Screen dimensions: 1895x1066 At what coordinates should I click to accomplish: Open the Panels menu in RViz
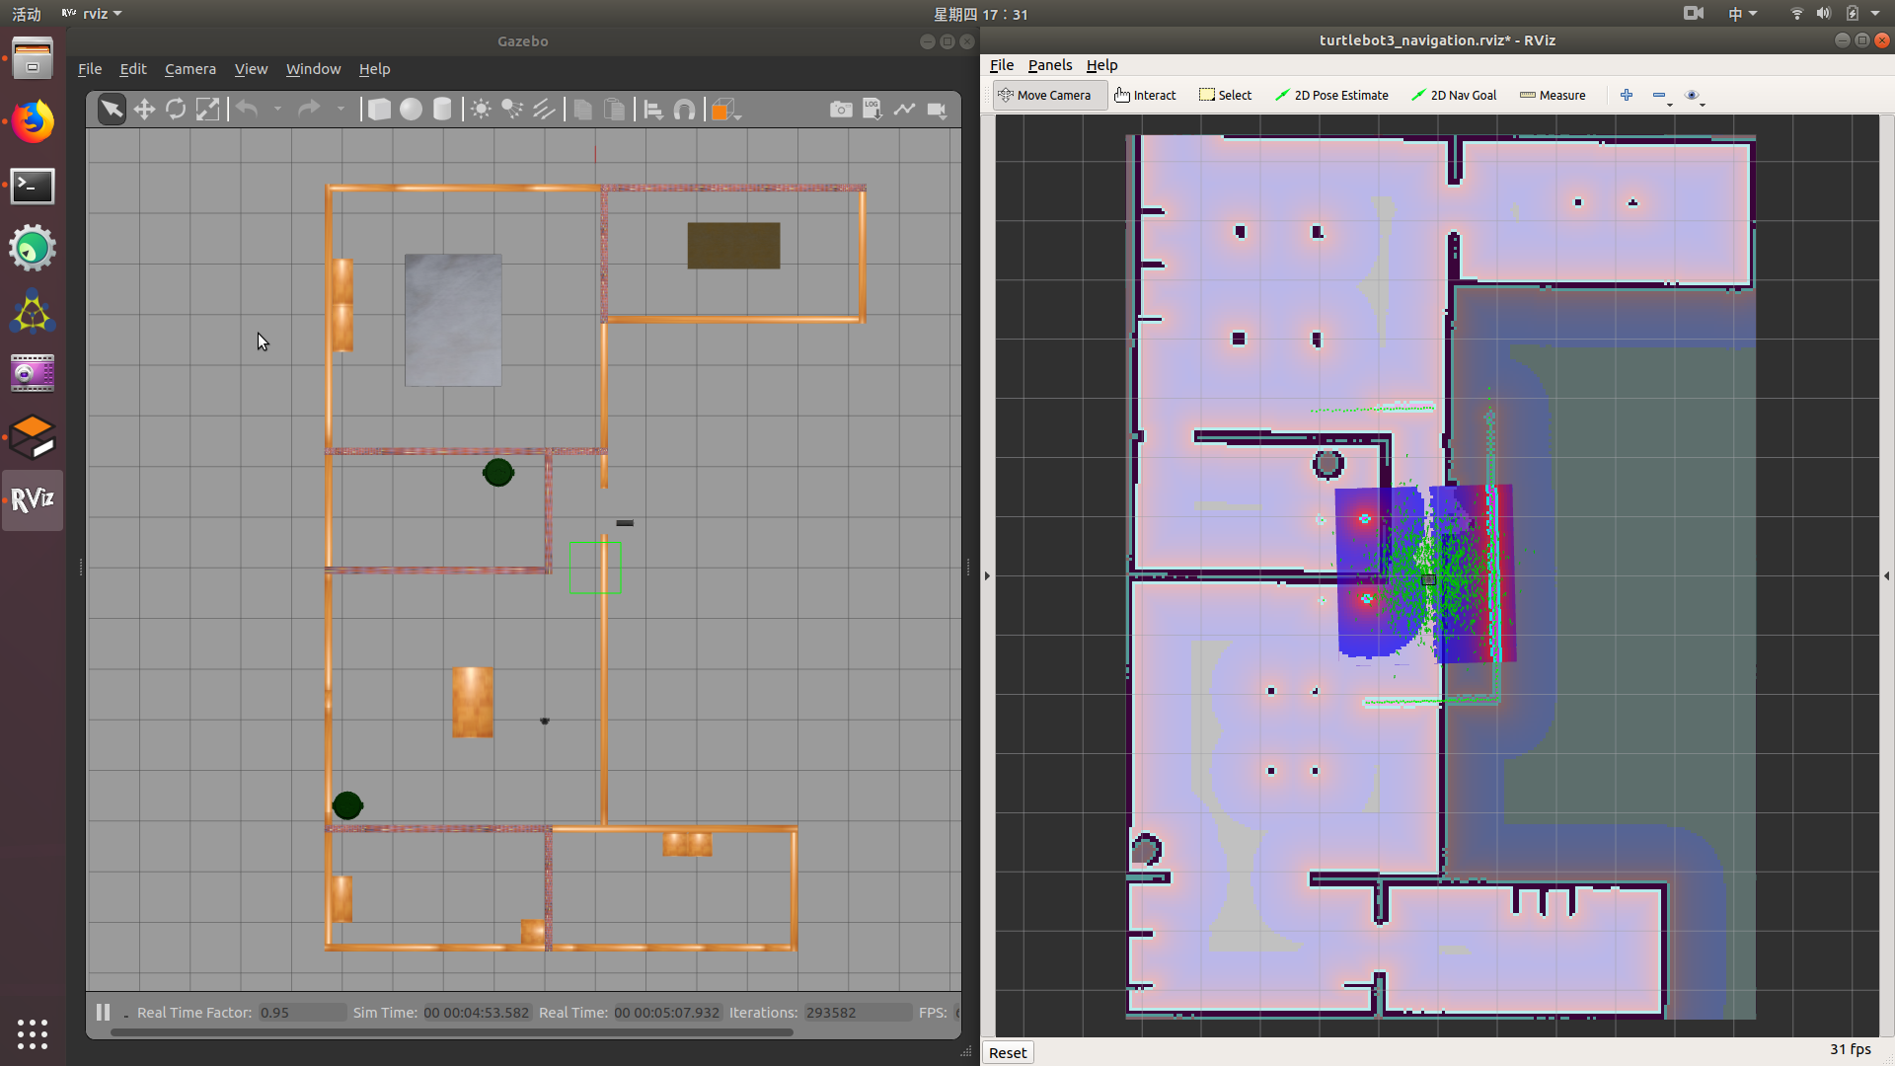(x=1049, y=65)
